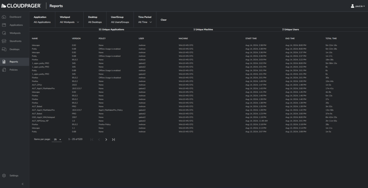Open the Desktops menu item
Viewport: 368px width, 188px height.
[14, 49]
